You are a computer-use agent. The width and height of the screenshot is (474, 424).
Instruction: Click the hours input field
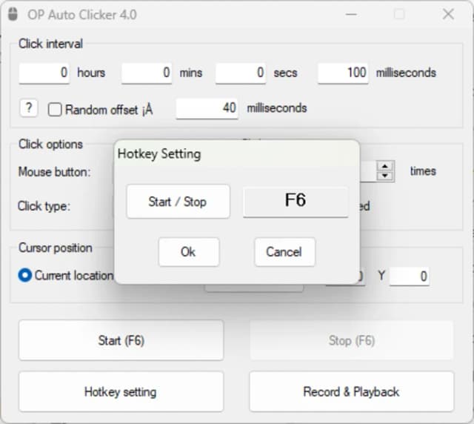click(44, 73)
